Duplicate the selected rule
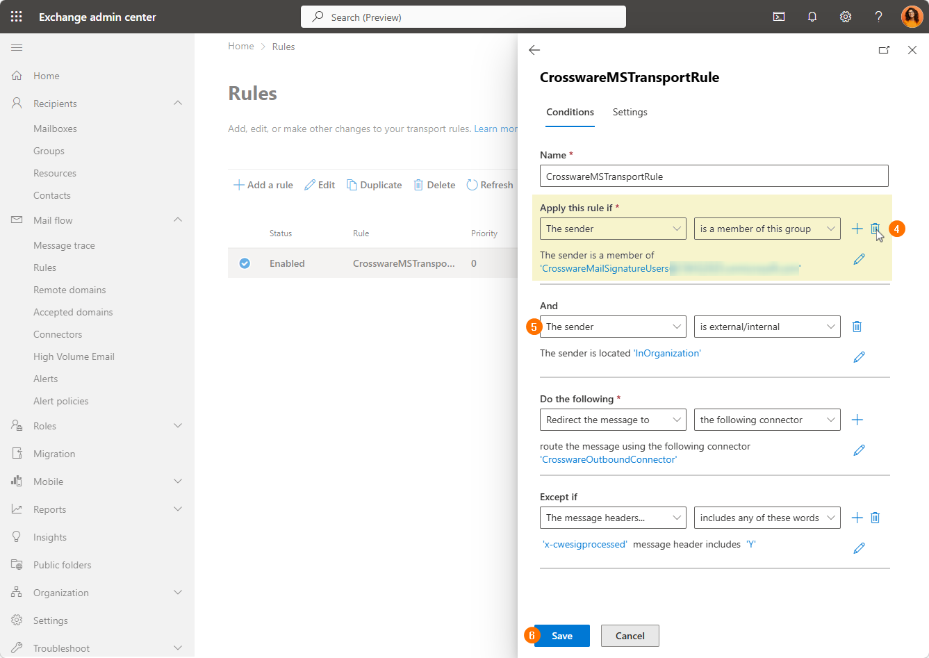Image resolution: width=929 pixels, height=658 pixels. click(375, 185)
